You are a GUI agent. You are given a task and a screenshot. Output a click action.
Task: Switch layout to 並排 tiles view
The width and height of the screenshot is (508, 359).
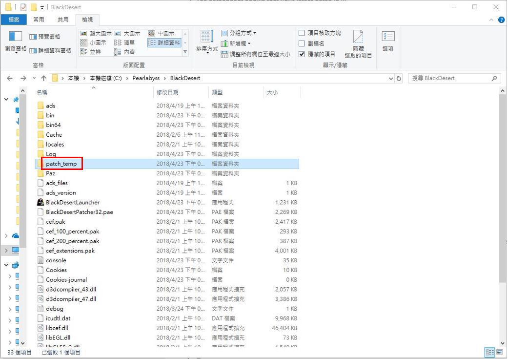pyautogui.click(x=90, y=52)
